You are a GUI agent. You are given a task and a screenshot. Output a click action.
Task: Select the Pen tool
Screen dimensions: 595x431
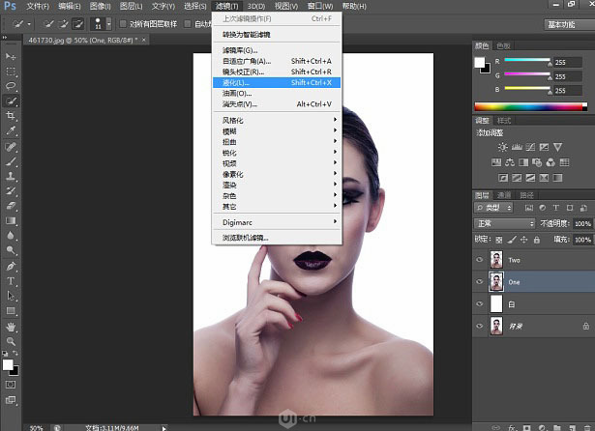point(12,266)
